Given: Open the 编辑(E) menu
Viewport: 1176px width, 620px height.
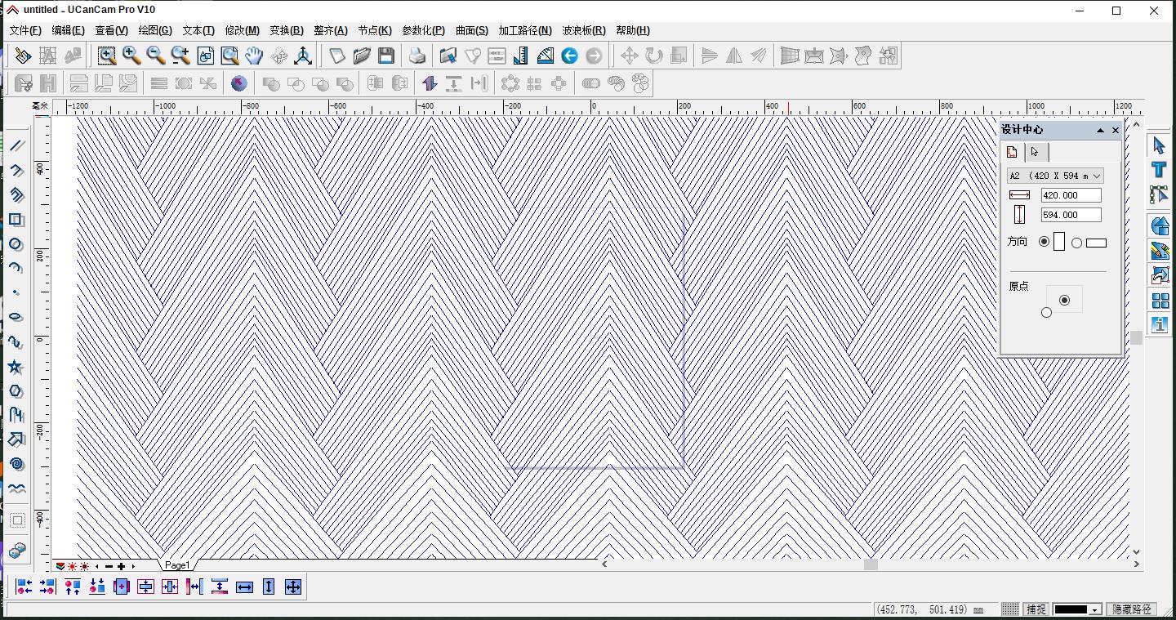Looking at the screenshot, I should coord(68,30).
